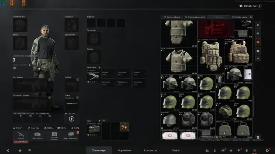Expand the Аэропорт key slot
Screen dimensions: 275x154
tap(140, 83)
